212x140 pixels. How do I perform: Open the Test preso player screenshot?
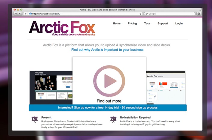click(51, 87)
